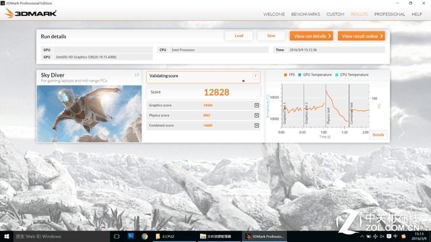Open Chrome from the taskbar
The width and height of the screenshot is (431, 242).
pyautogui.click(x=145, y=236)
